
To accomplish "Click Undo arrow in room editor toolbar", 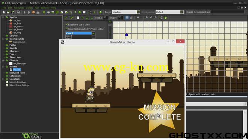I will (x=72, y=18).
